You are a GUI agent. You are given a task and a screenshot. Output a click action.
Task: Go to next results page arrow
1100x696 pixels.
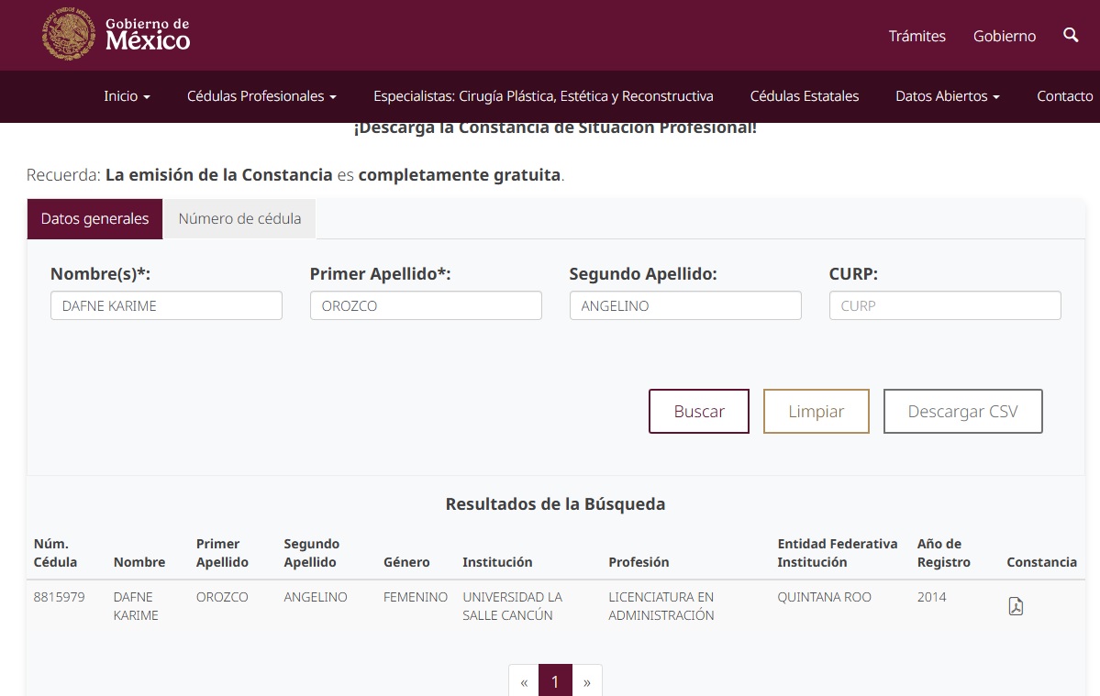[587, 682]
